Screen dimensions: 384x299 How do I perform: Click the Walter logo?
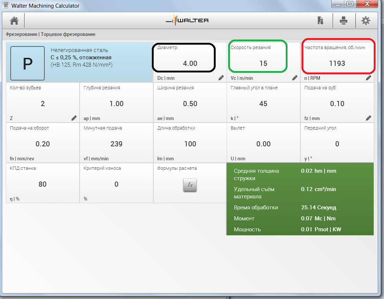[x=187, y=20]
